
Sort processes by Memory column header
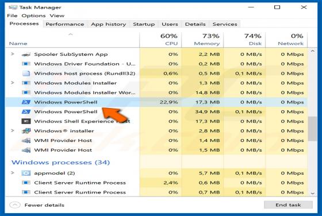click(x=202, y=40)
